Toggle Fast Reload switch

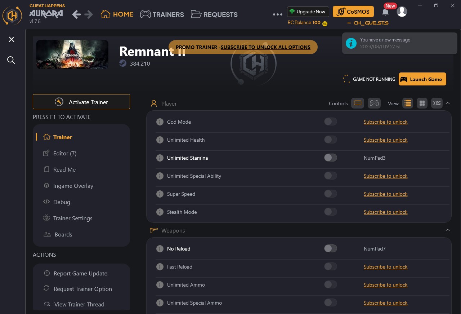tap(331, 266)
